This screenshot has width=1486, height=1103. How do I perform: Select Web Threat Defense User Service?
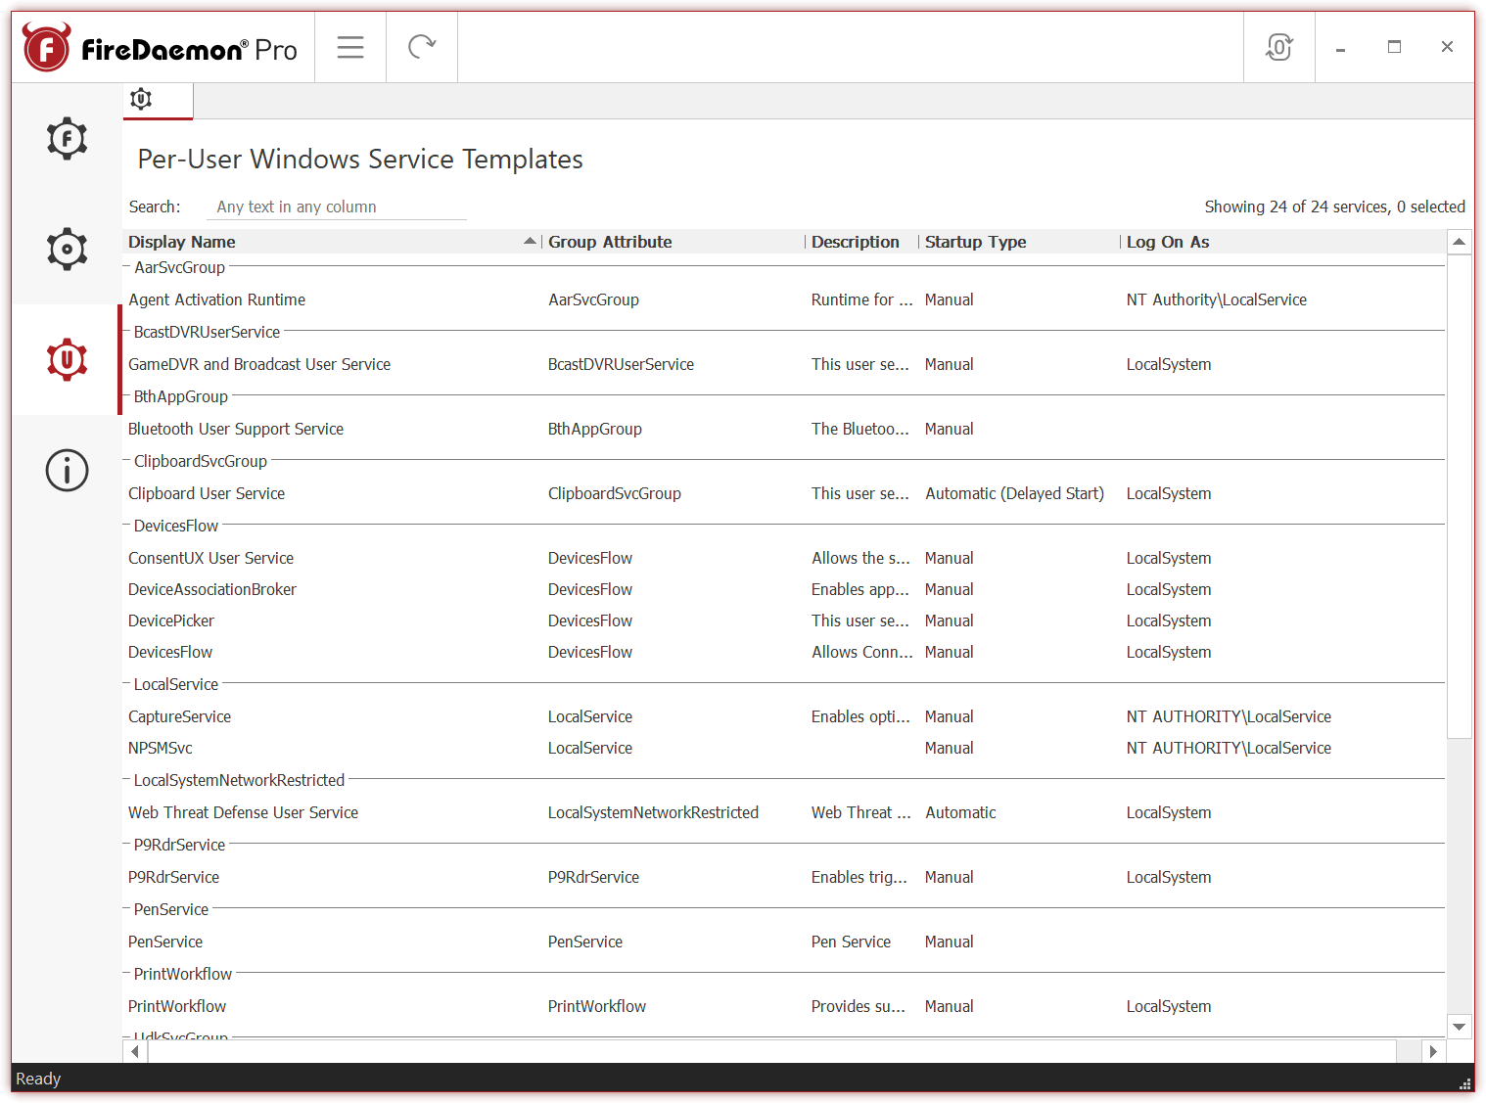[784, 812]
